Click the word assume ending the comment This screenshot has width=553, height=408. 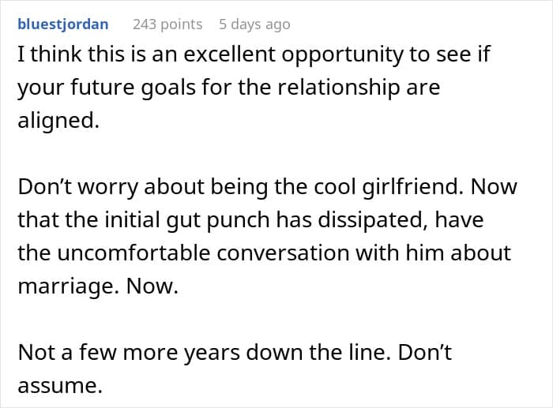59,385
